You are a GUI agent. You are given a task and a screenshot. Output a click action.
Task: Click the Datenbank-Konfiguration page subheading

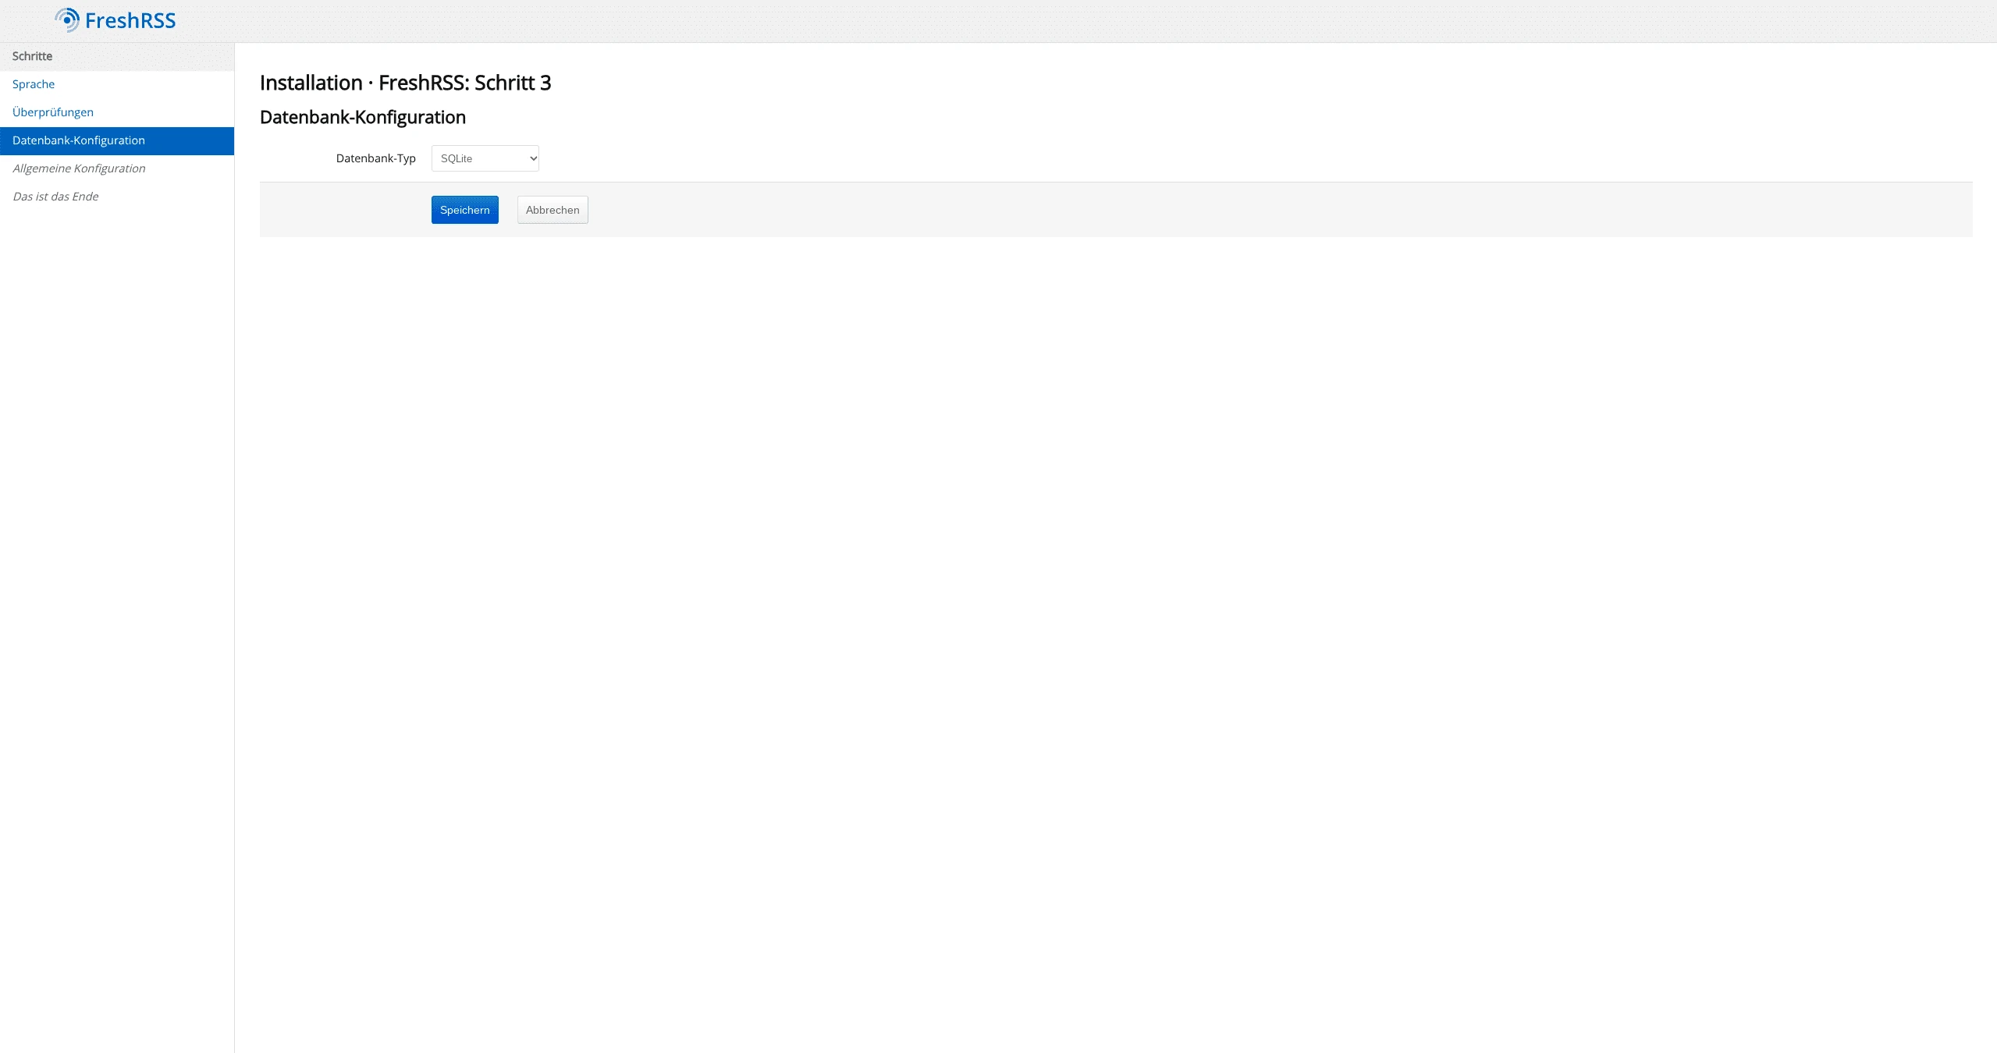(362, 117)
